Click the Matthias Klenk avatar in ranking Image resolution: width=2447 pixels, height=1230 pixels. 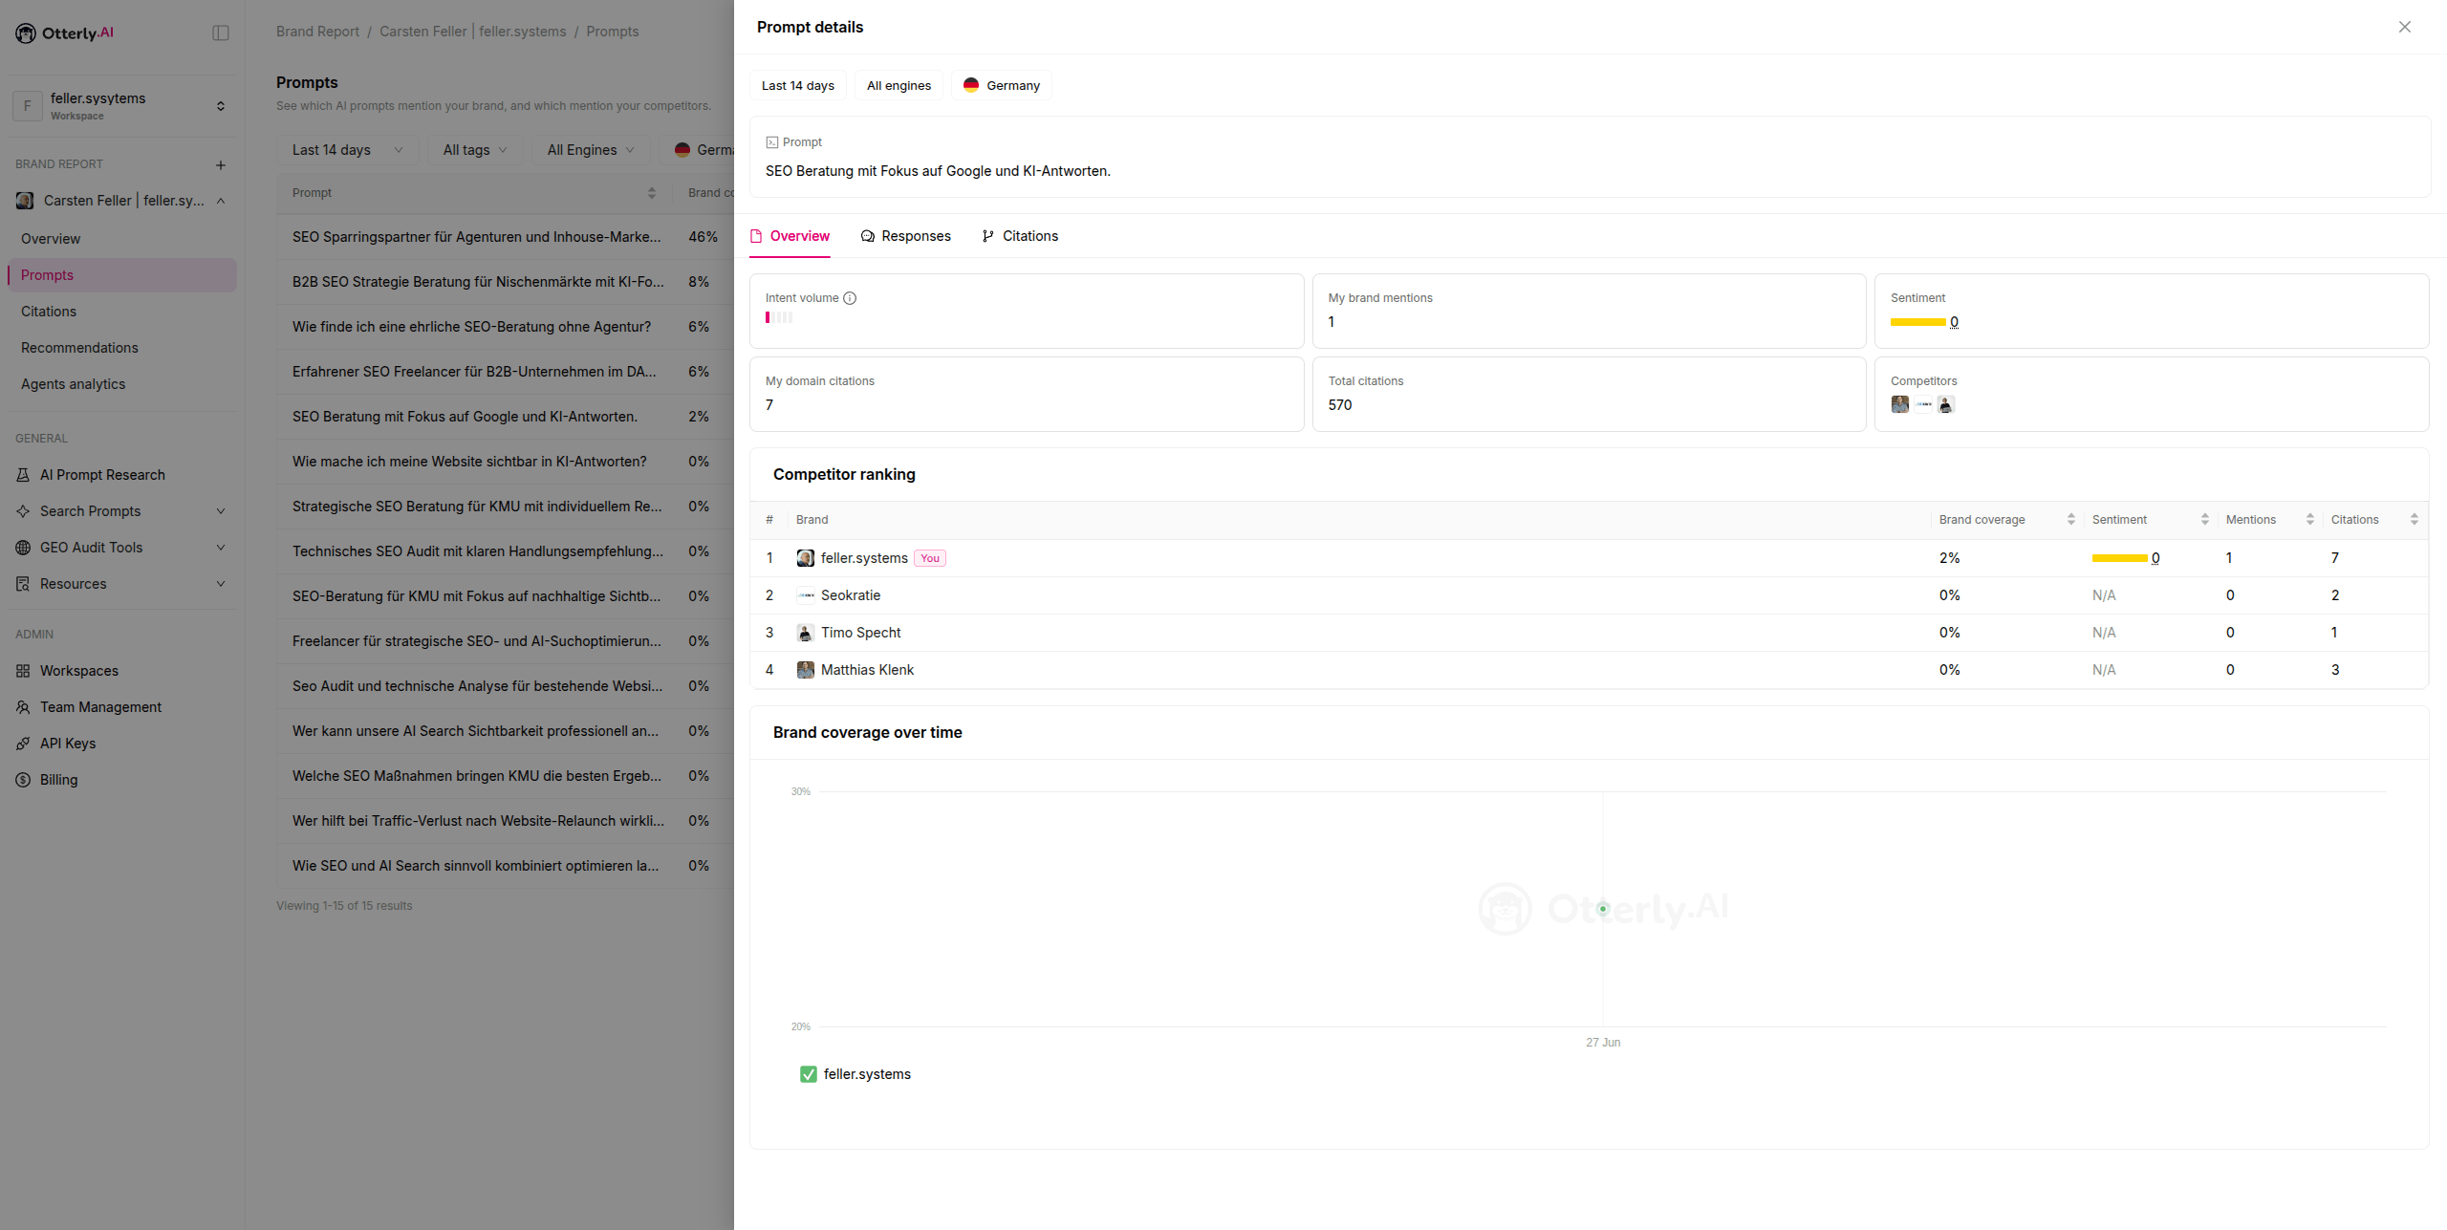pos(806,670)
